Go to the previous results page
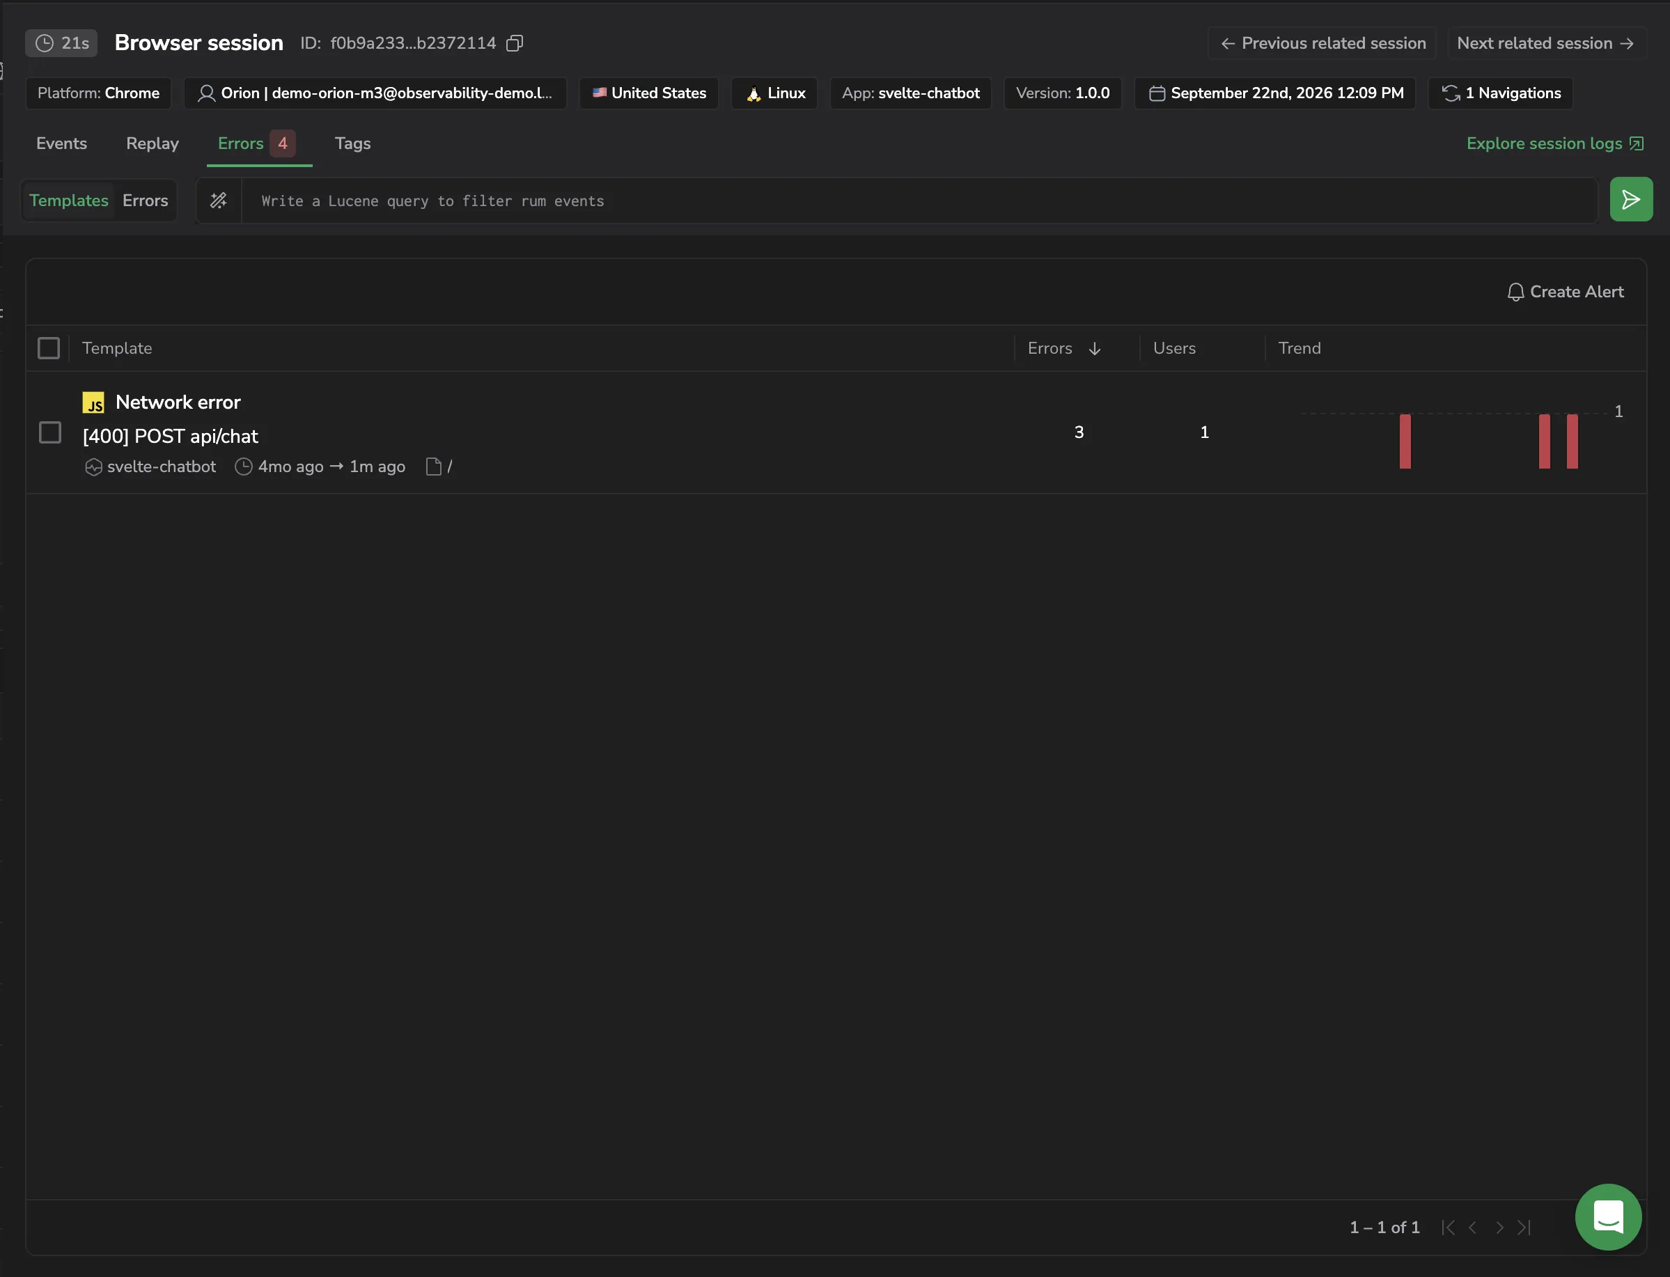This screenshot has height=1277, width=1670. point(1473,1228)
